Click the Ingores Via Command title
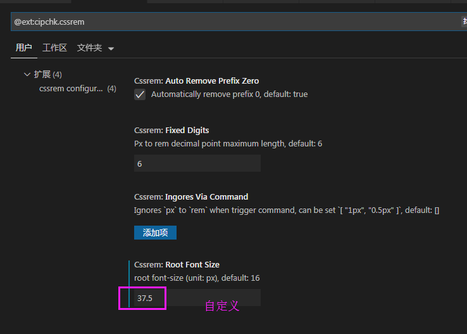This screenshot has height=334, width=467. 191,196
